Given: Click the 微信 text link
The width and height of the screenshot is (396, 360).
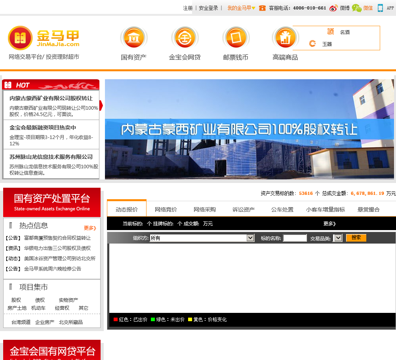Looking at the screenshot, I should point(368,8).
